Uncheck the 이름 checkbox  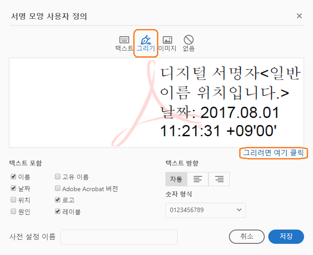(x=13, y=176)
